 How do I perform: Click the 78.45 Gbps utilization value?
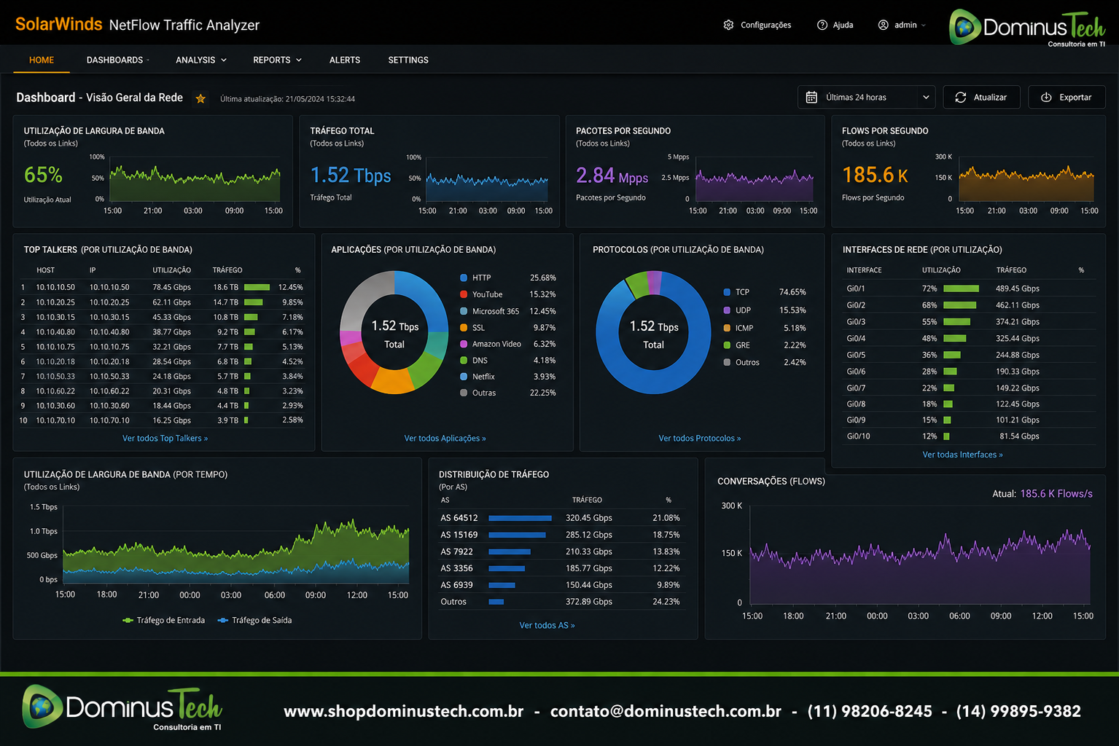point(171,288)
